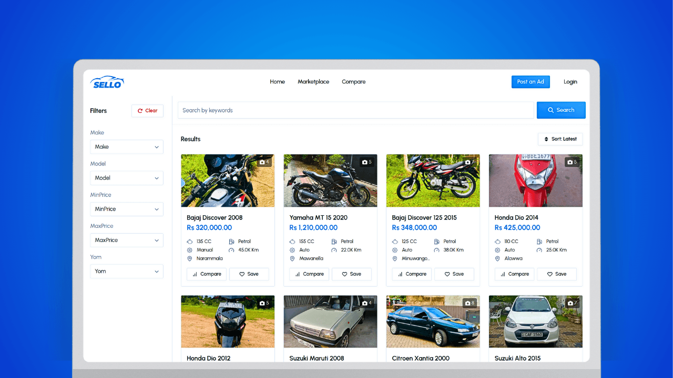Open the Yom dropdown

[127, 271]
